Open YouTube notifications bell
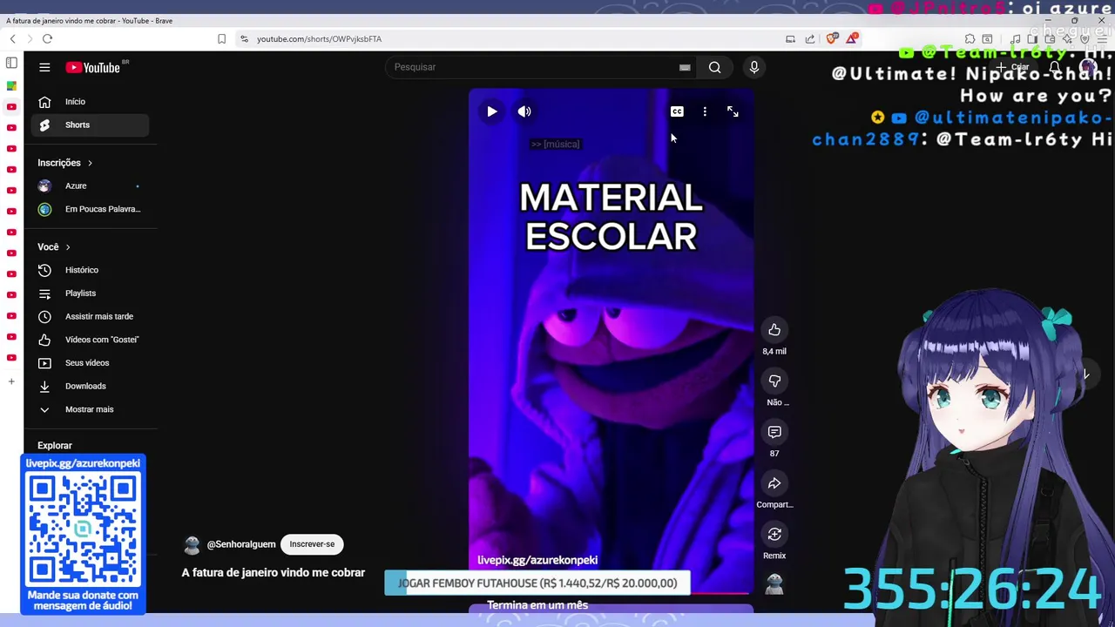The height and width of the screenshot is (627, 1115). 1055,67
